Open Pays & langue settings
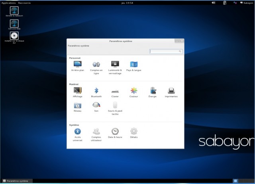Image resolution: width=255 pixels, height=184 pixels. point(134,66)
